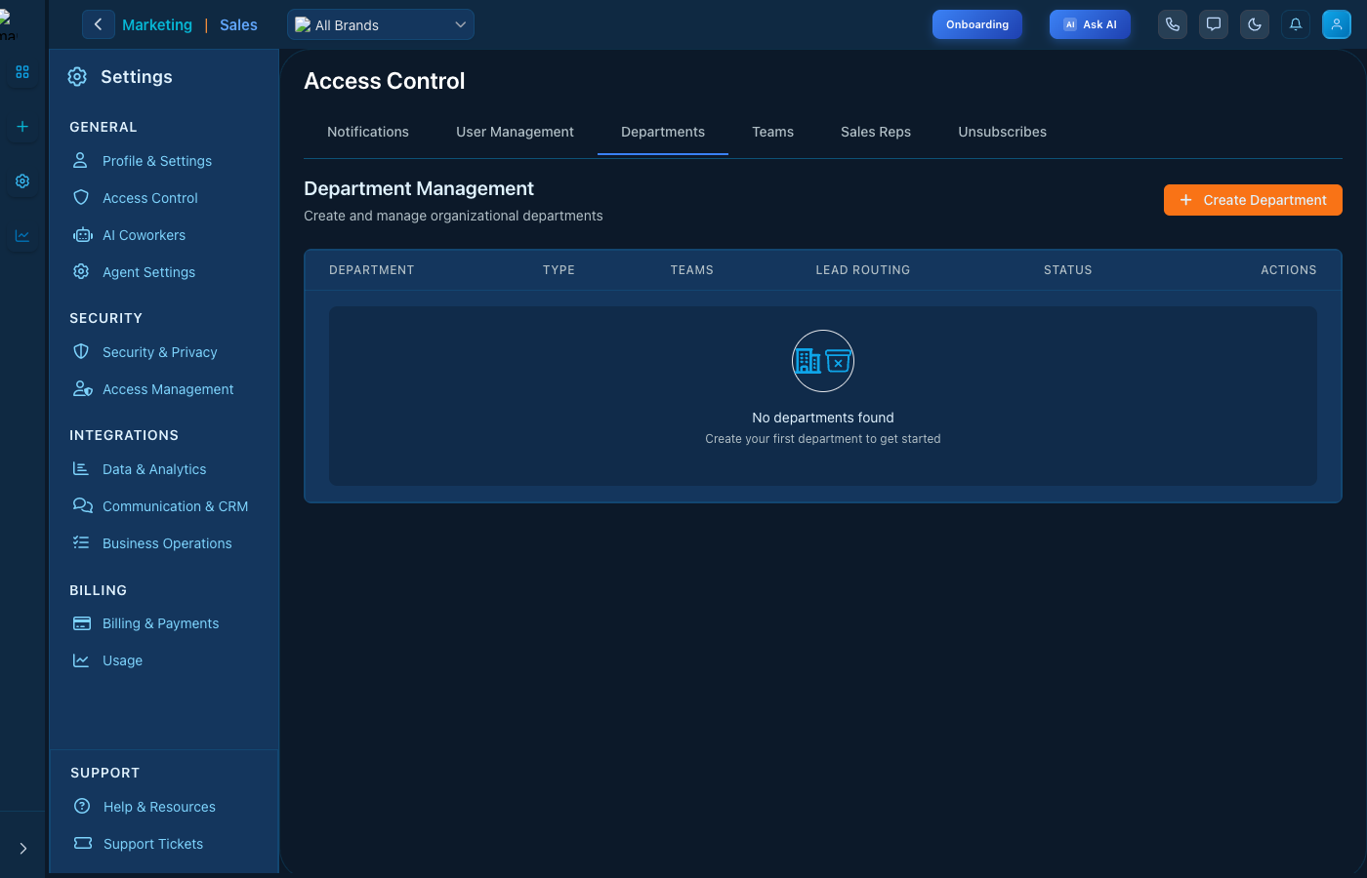Switch to the User Management tab

coord(515,132)
